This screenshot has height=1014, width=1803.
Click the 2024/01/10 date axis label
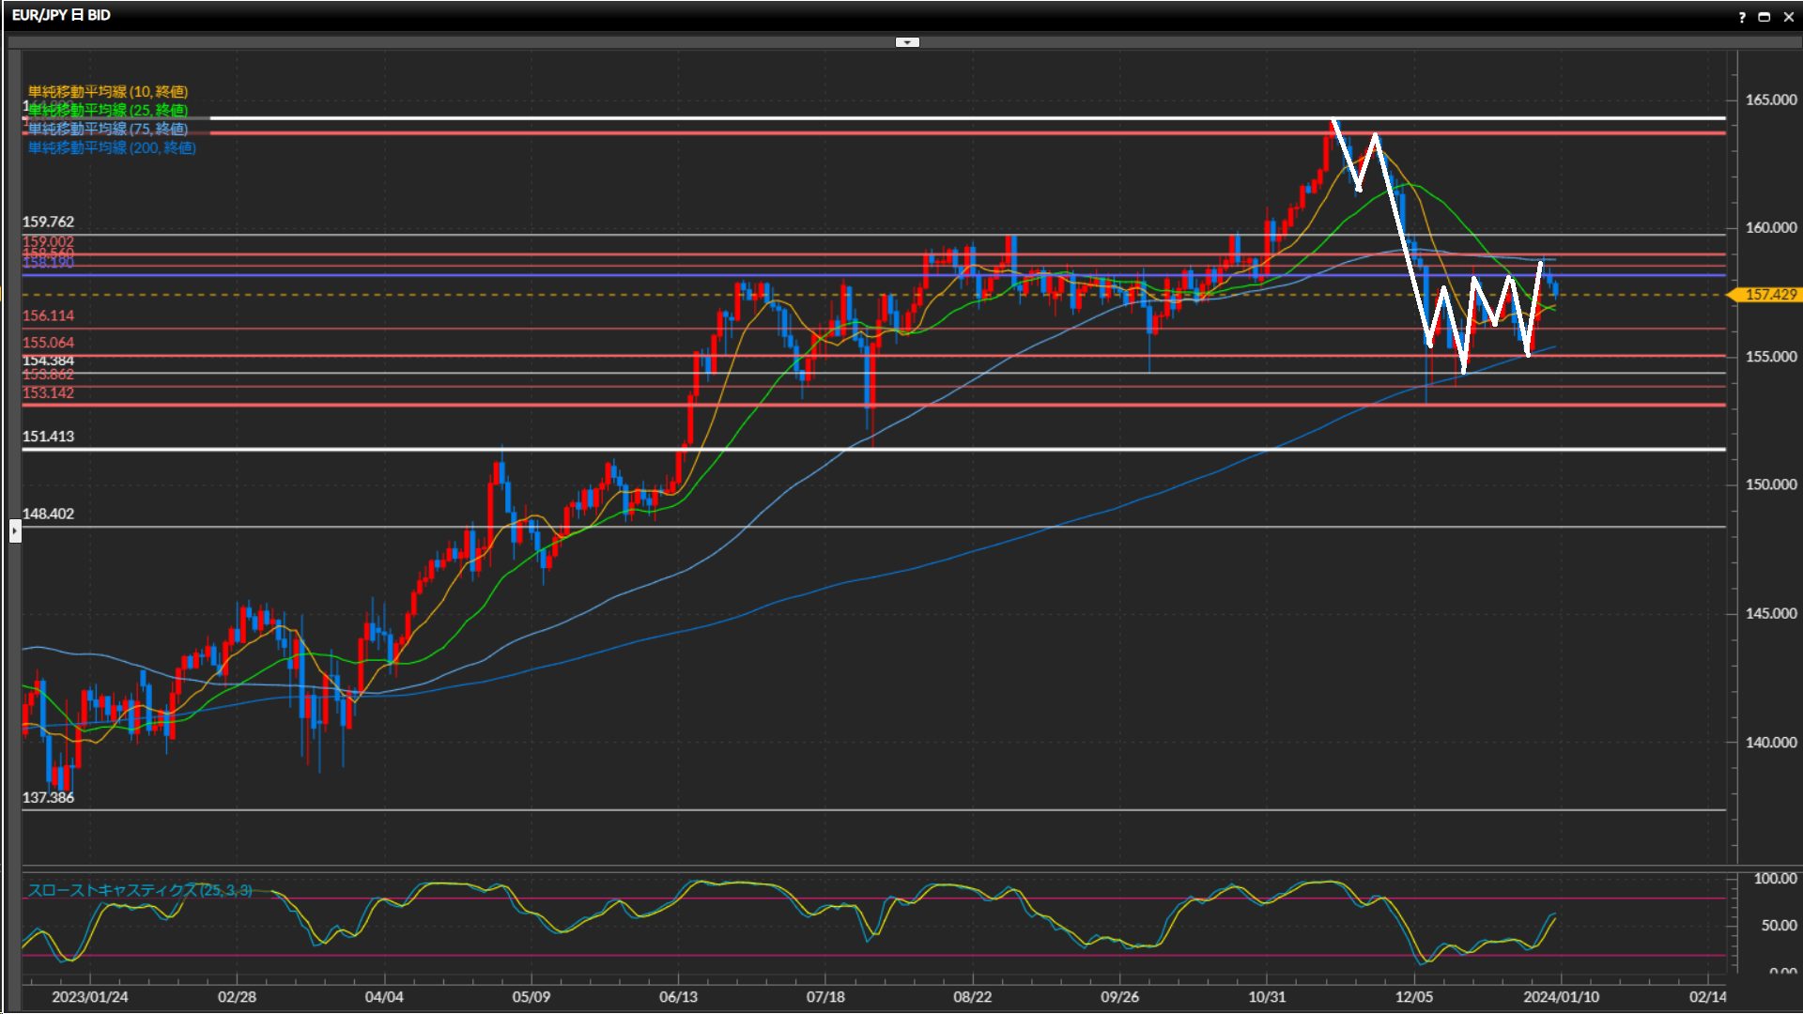(1561, 997)
